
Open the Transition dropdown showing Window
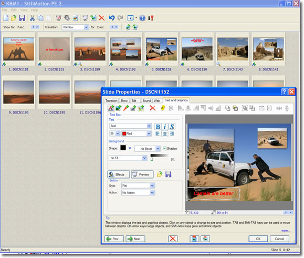point(75,27)
